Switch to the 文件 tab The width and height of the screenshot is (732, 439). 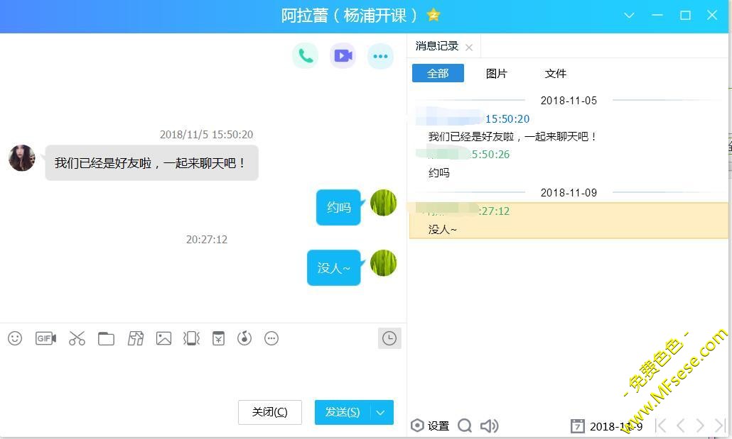coord(556,73)
